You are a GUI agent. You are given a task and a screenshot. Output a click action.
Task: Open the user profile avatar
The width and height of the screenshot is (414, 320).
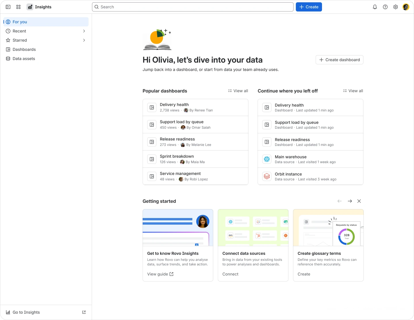click(x=406, y=7)
